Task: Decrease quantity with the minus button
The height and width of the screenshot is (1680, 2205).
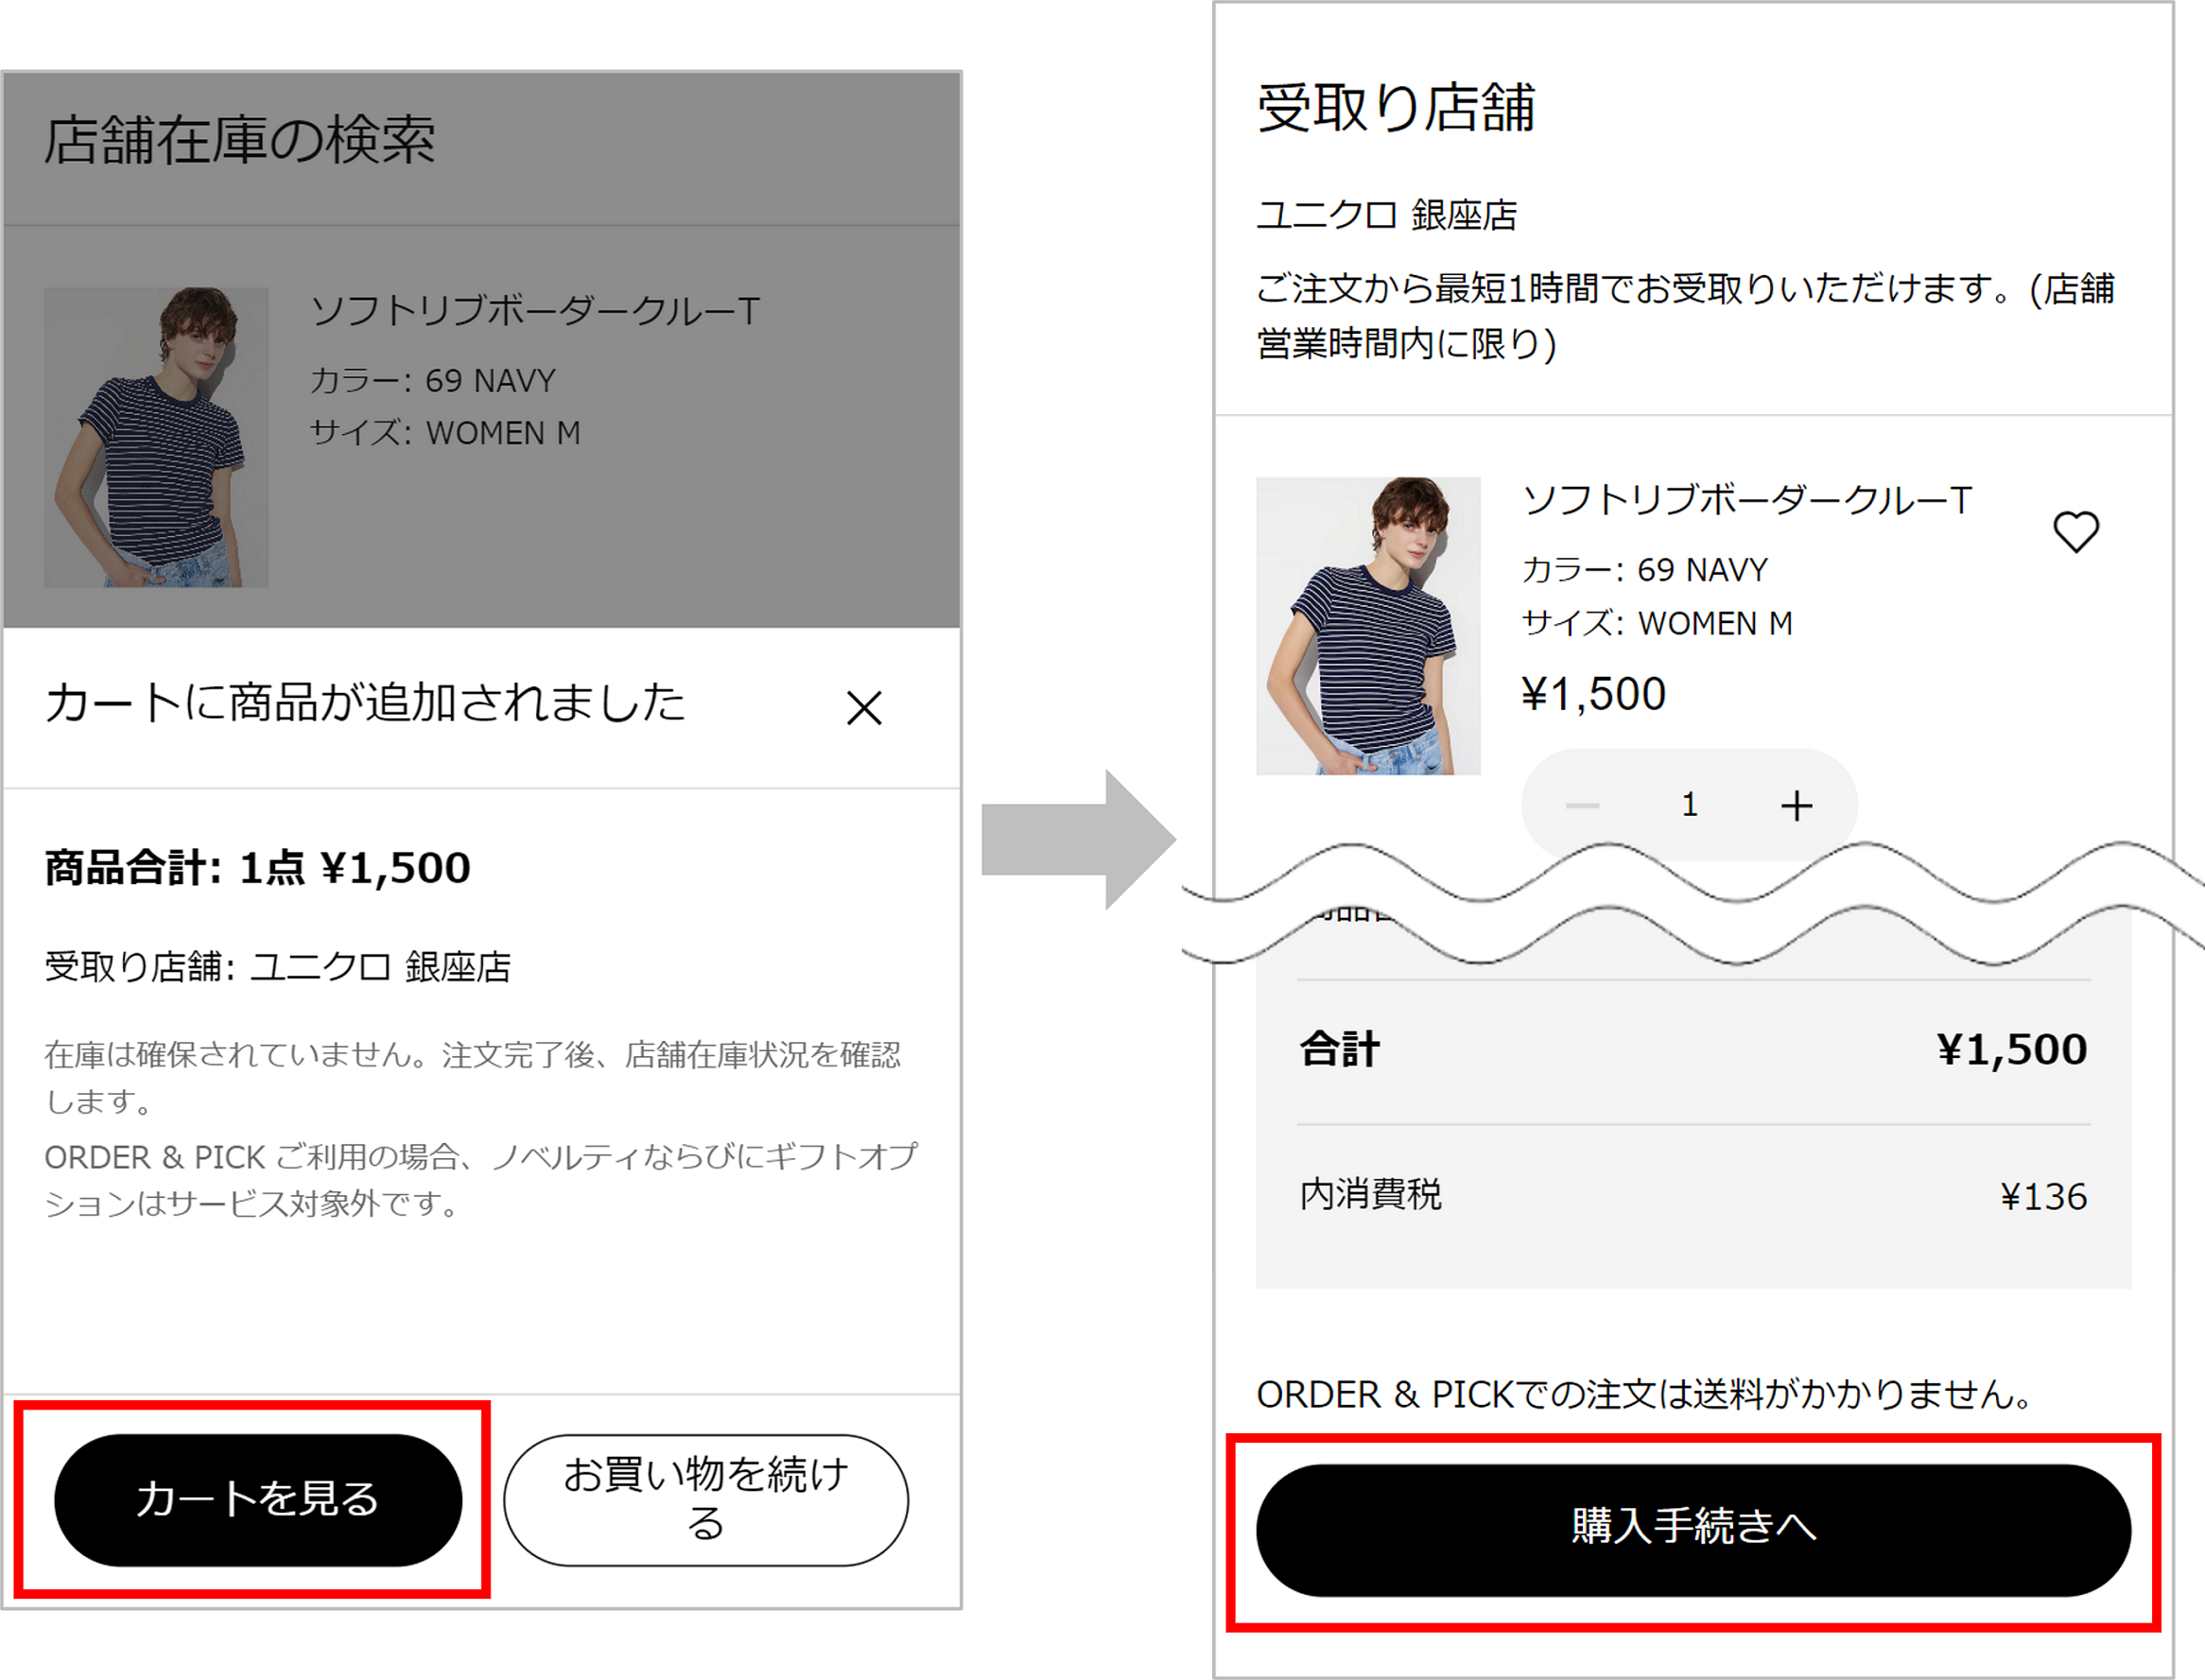Action: [x=1583, y=805]
